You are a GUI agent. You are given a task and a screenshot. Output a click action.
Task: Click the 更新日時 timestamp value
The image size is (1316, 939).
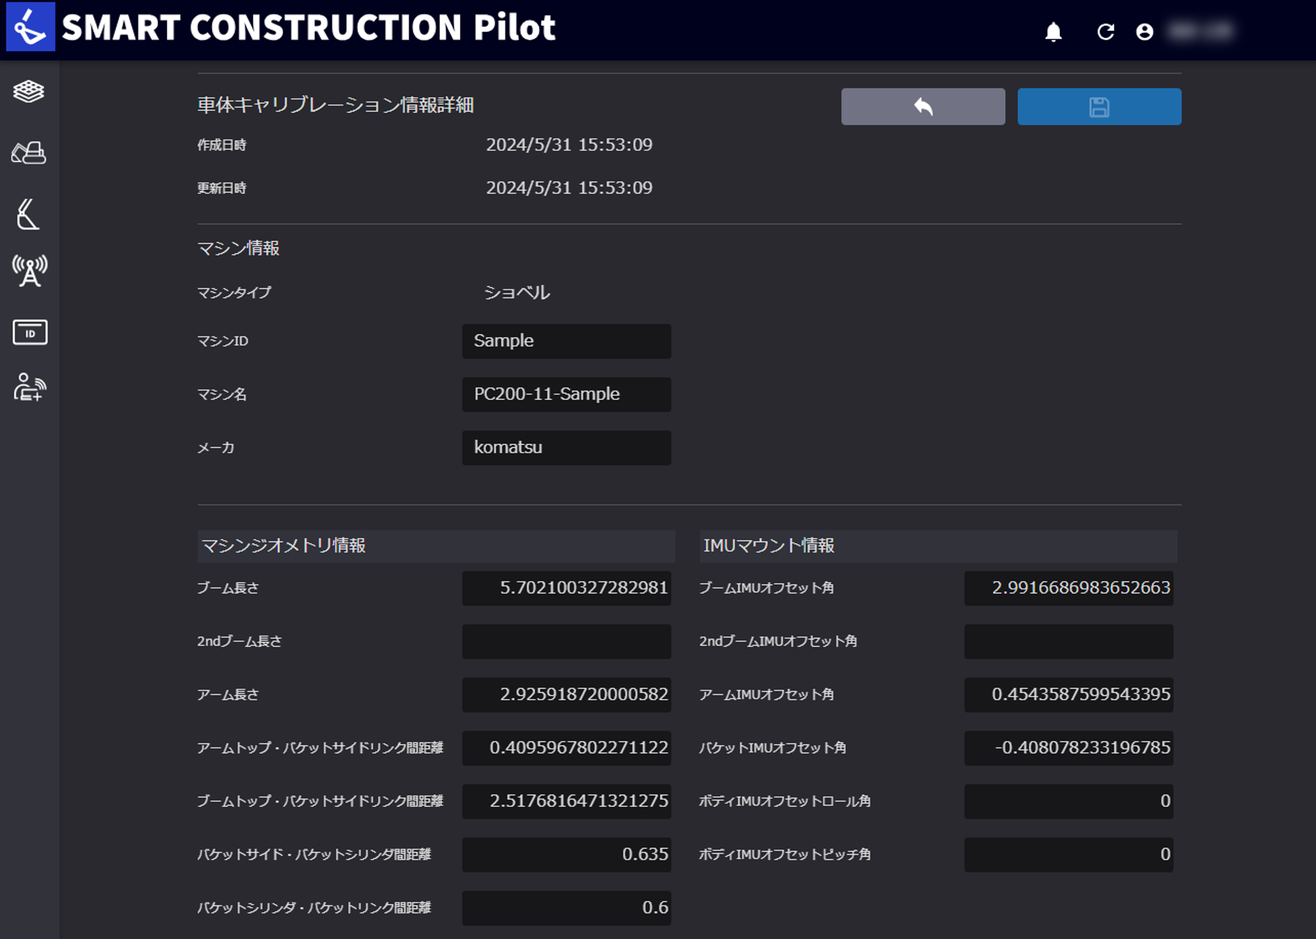pos(569,188)
